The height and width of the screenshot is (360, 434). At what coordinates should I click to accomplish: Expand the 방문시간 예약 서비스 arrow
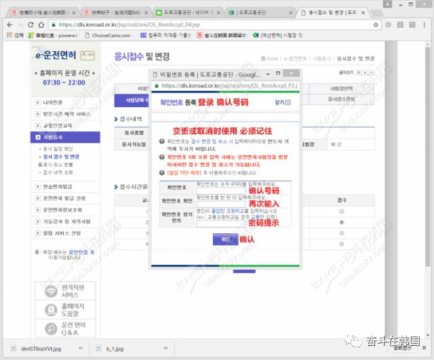[38, 114]
